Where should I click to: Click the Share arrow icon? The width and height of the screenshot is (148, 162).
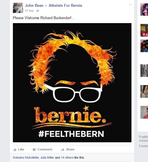[x=63, y=150]
